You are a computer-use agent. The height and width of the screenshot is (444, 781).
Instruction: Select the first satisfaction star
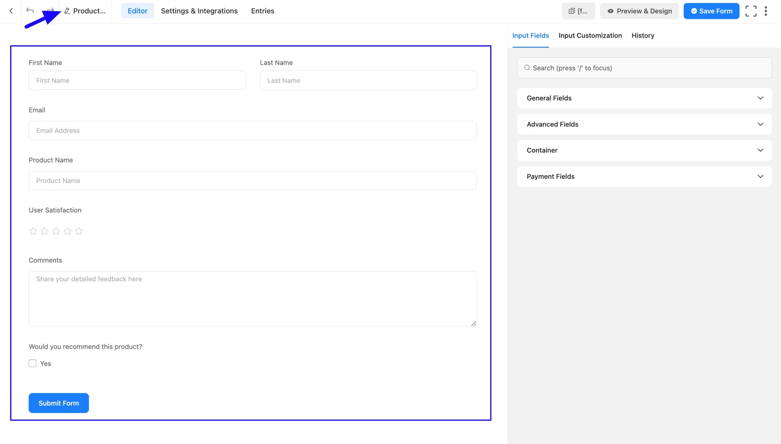tap(33, 231)
